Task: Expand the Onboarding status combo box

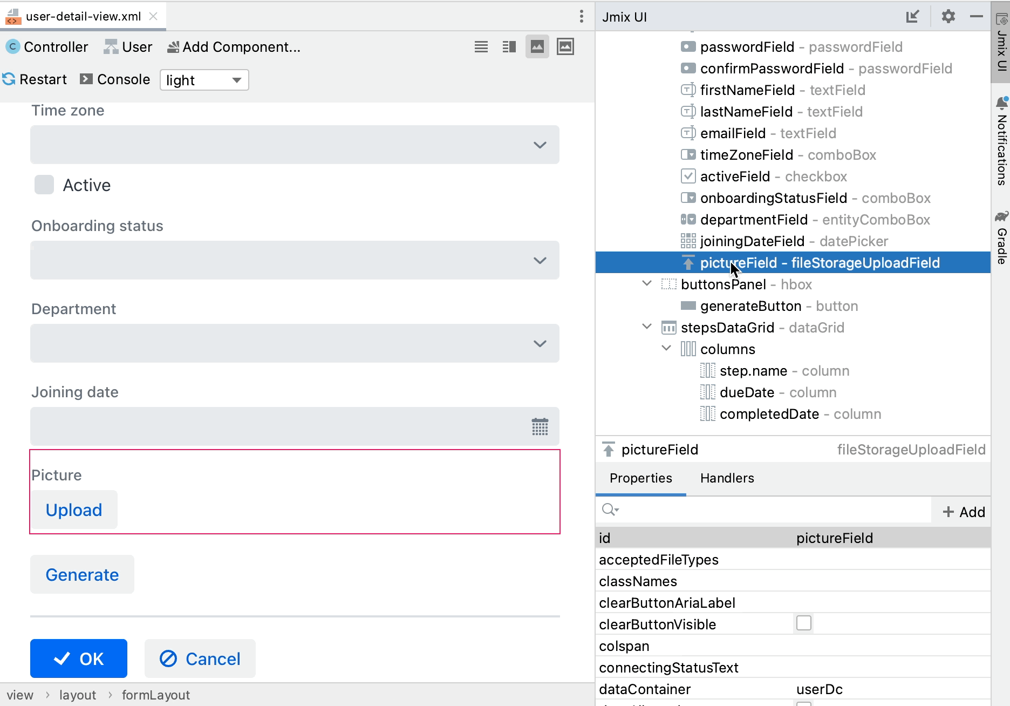Action: 540,260
